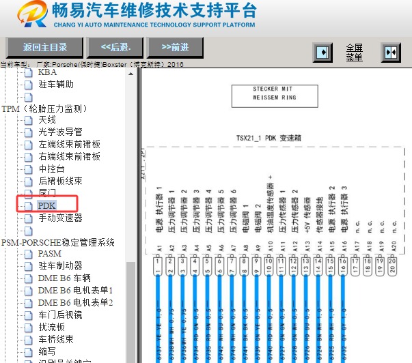Open the KBA tree item
Image resolution: width=412 pixels, height=363 pixels.
click(47, 72)
